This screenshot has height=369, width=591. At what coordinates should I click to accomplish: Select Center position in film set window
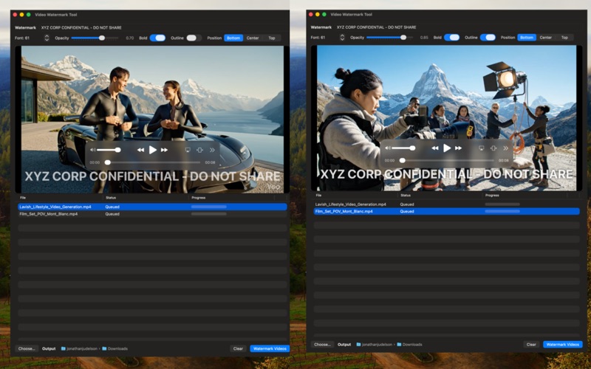[x=545, y=38]
